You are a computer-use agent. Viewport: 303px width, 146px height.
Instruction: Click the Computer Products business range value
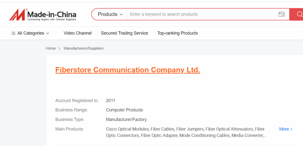click(x=125, y=110)
